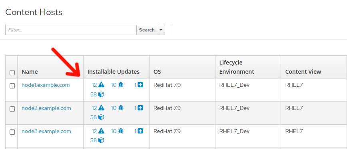Click node2 enhancement plus icon
Viewport: 347px width, 149px height.
coord(140,108)
